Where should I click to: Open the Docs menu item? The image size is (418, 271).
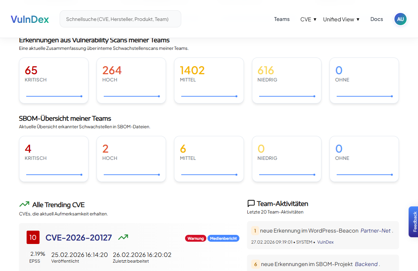[x=377, y=19]
